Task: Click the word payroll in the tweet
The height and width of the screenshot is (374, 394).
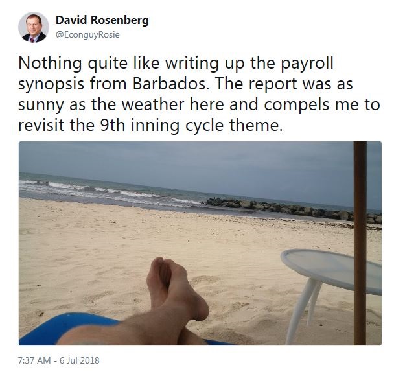Action: (307, 64)
